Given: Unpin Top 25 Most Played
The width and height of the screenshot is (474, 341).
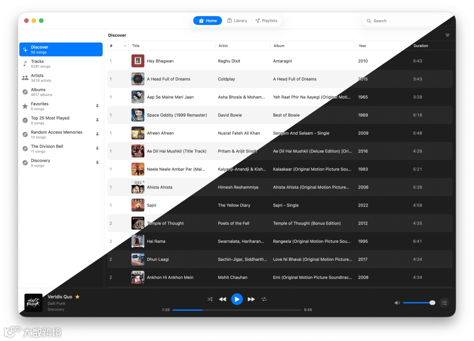Looking at the screenshot, I should point(97,120).
